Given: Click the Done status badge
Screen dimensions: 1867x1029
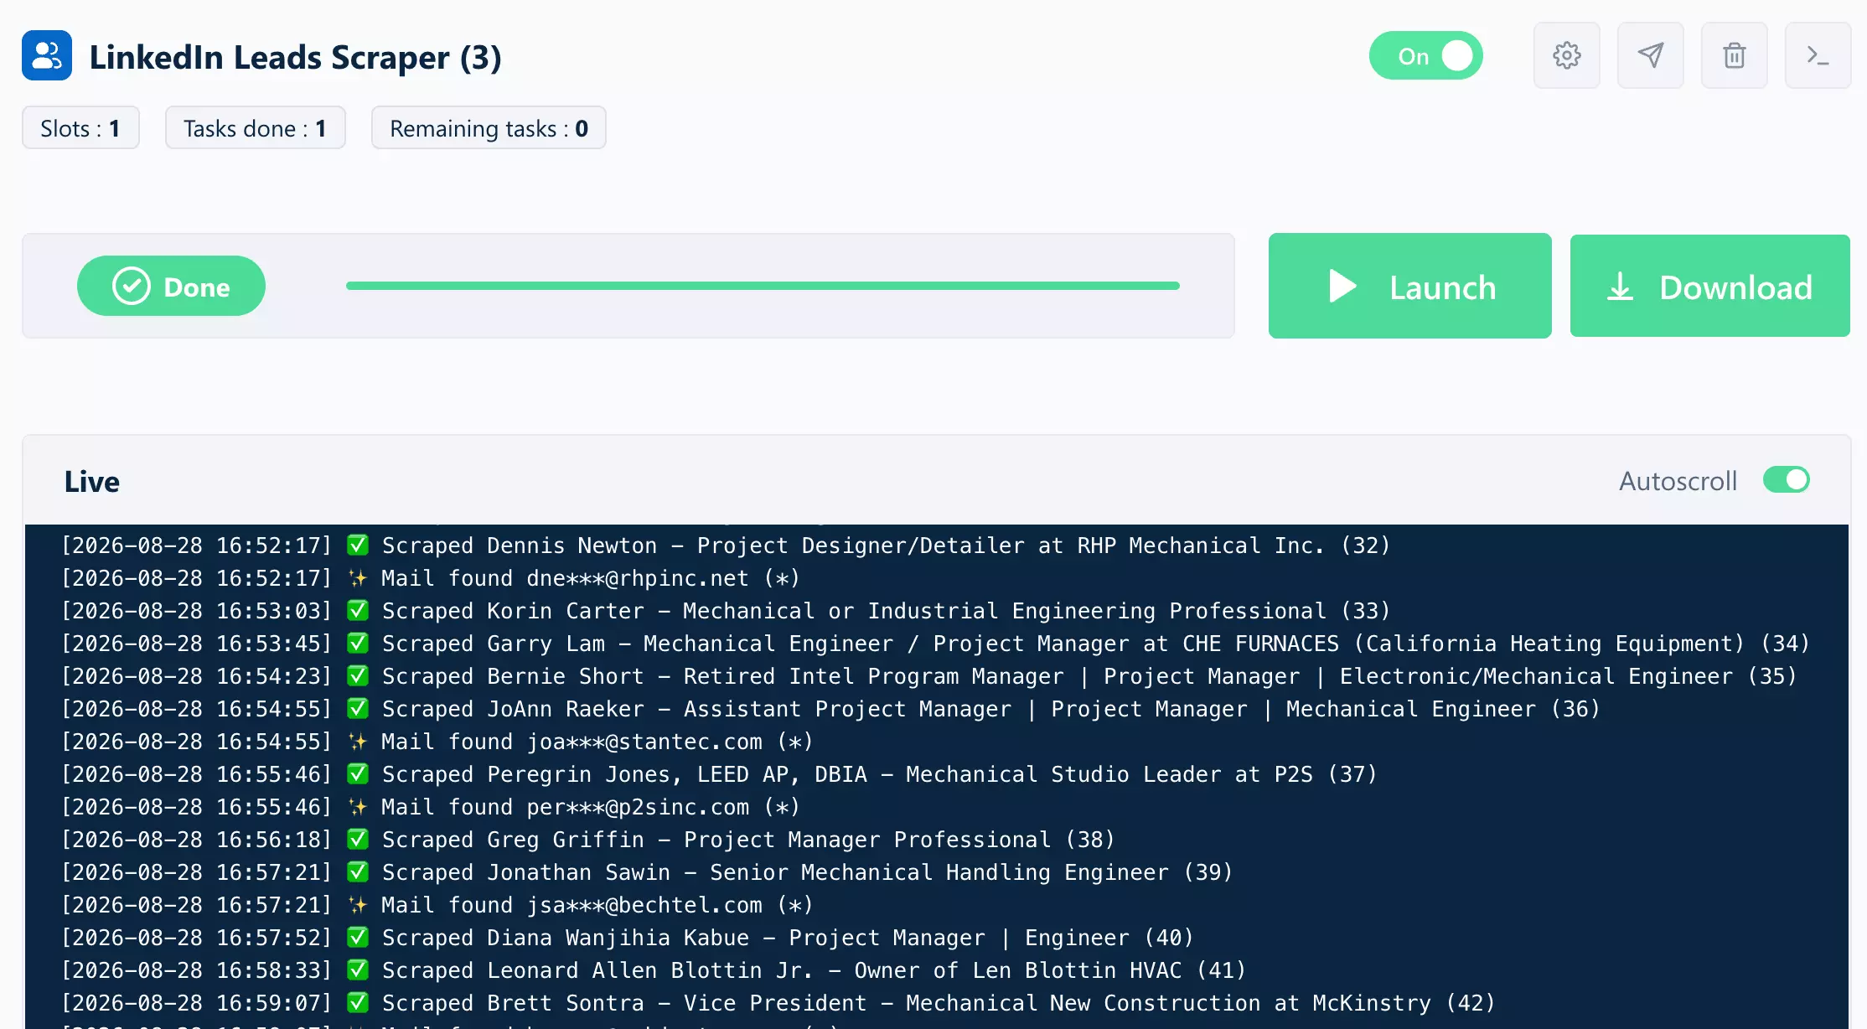Looking at the screenshot, I should 171,286.
